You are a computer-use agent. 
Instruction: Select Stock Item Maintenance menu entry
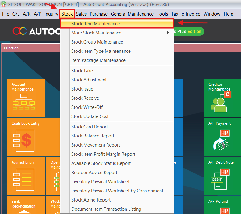95,24
